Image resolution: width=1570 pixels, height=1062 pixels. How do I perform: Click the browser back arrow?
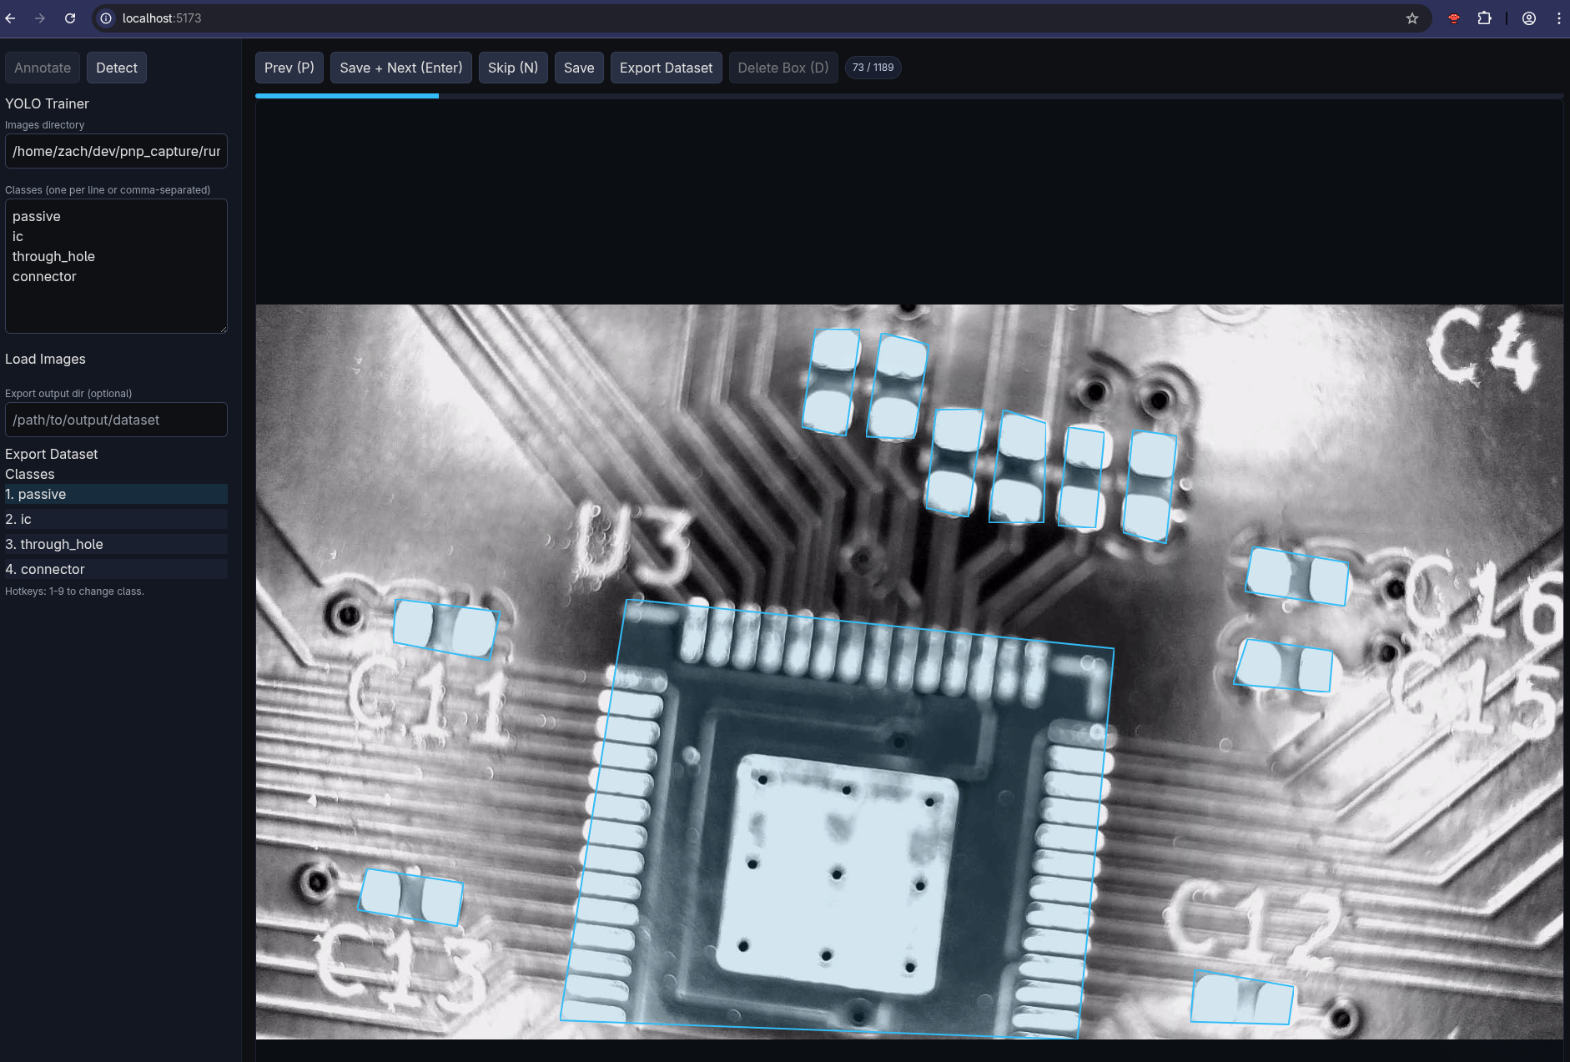[x=10, y=18]
